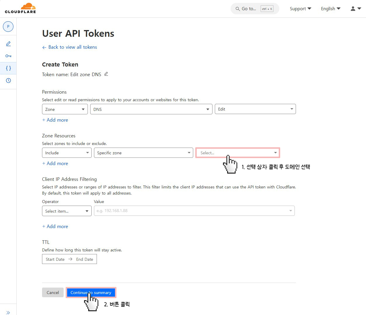Click the Token name: Edit zone DNS text
The width and height of the screenshot is (366, 315).
[72, 74]
